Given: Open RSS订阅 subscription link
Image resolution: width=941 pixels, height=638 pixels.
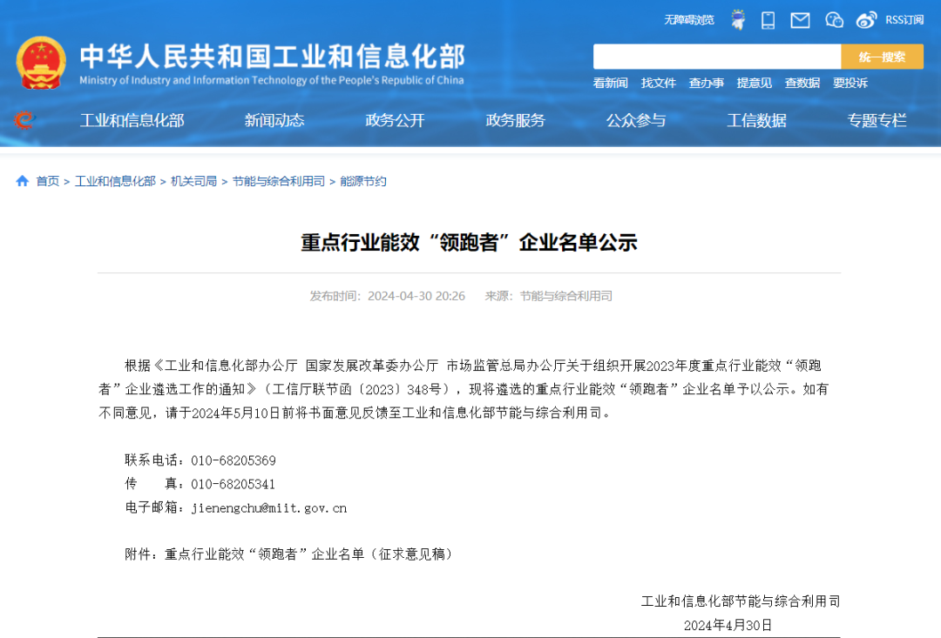Looking at the screenshot, I should pos(904,20).
